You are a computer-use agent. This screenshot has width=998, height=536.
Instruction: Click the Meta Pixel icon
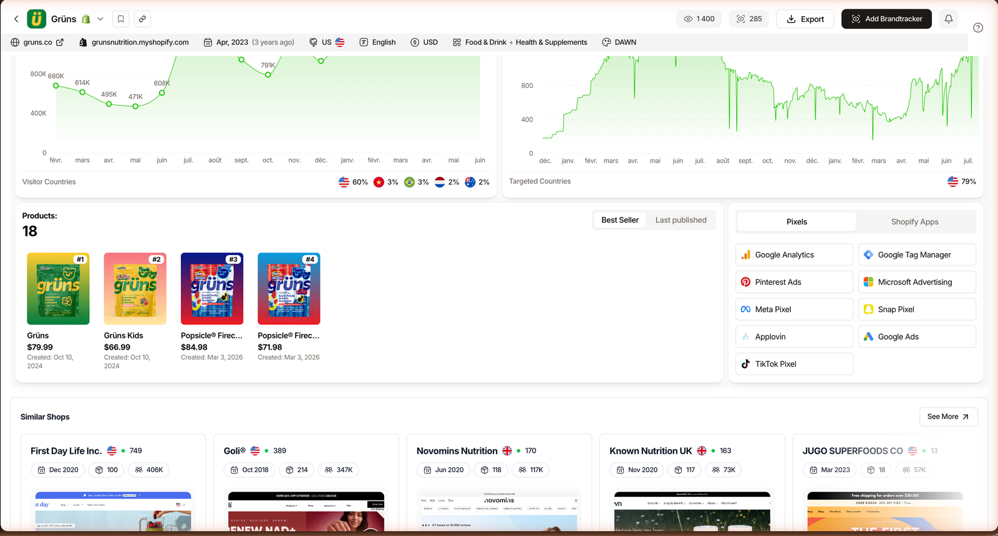click(x=745, y=310)
